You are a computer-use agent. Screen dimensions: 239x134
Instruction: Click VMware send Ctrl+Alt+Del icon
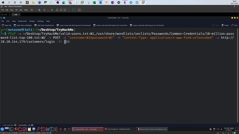click(39, 10)
